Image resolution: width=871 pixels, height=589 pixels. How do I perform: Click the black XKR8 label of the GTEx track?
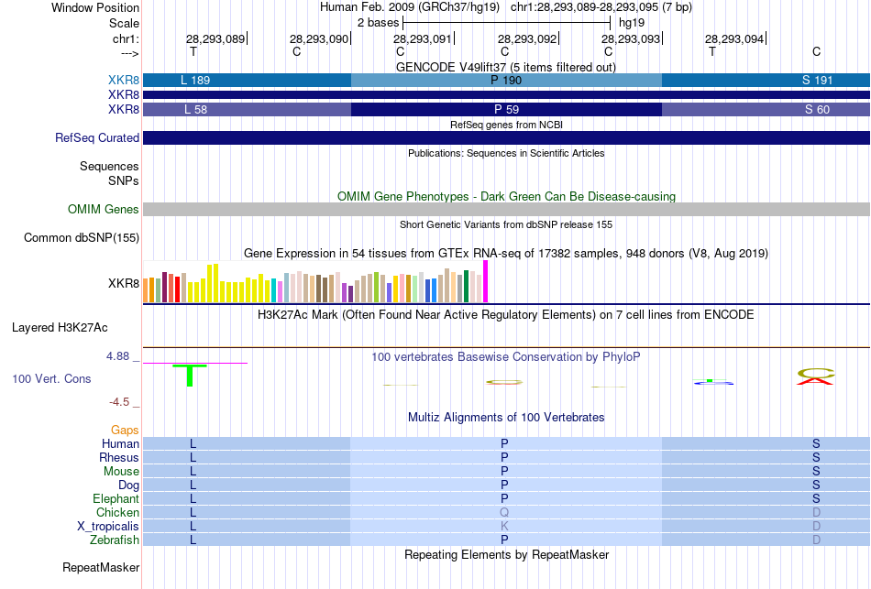click(x=124, y=283)
